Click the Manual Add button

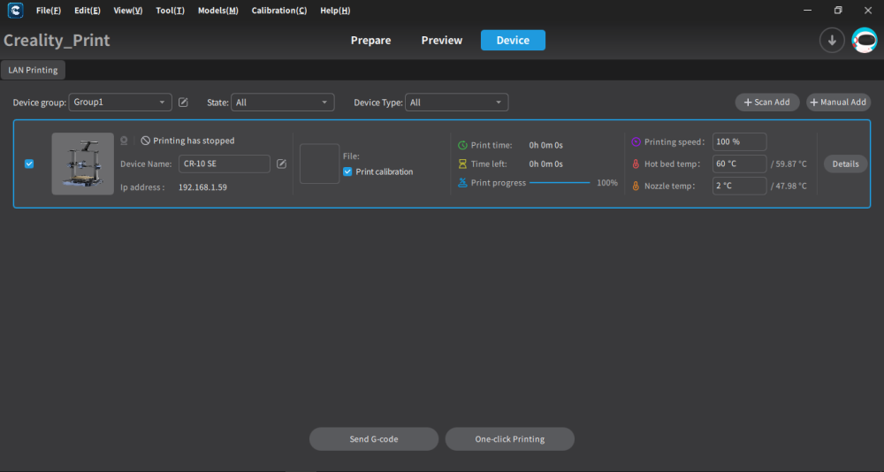point(838,102)
